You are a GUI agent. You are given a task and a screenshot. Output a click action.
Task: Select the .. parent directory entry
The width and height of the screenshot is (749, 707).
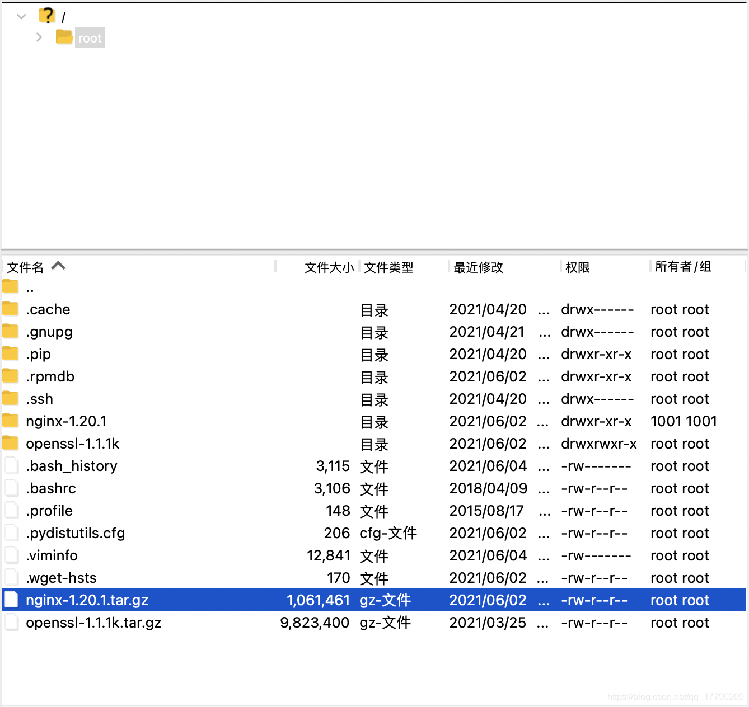[30, 289]
